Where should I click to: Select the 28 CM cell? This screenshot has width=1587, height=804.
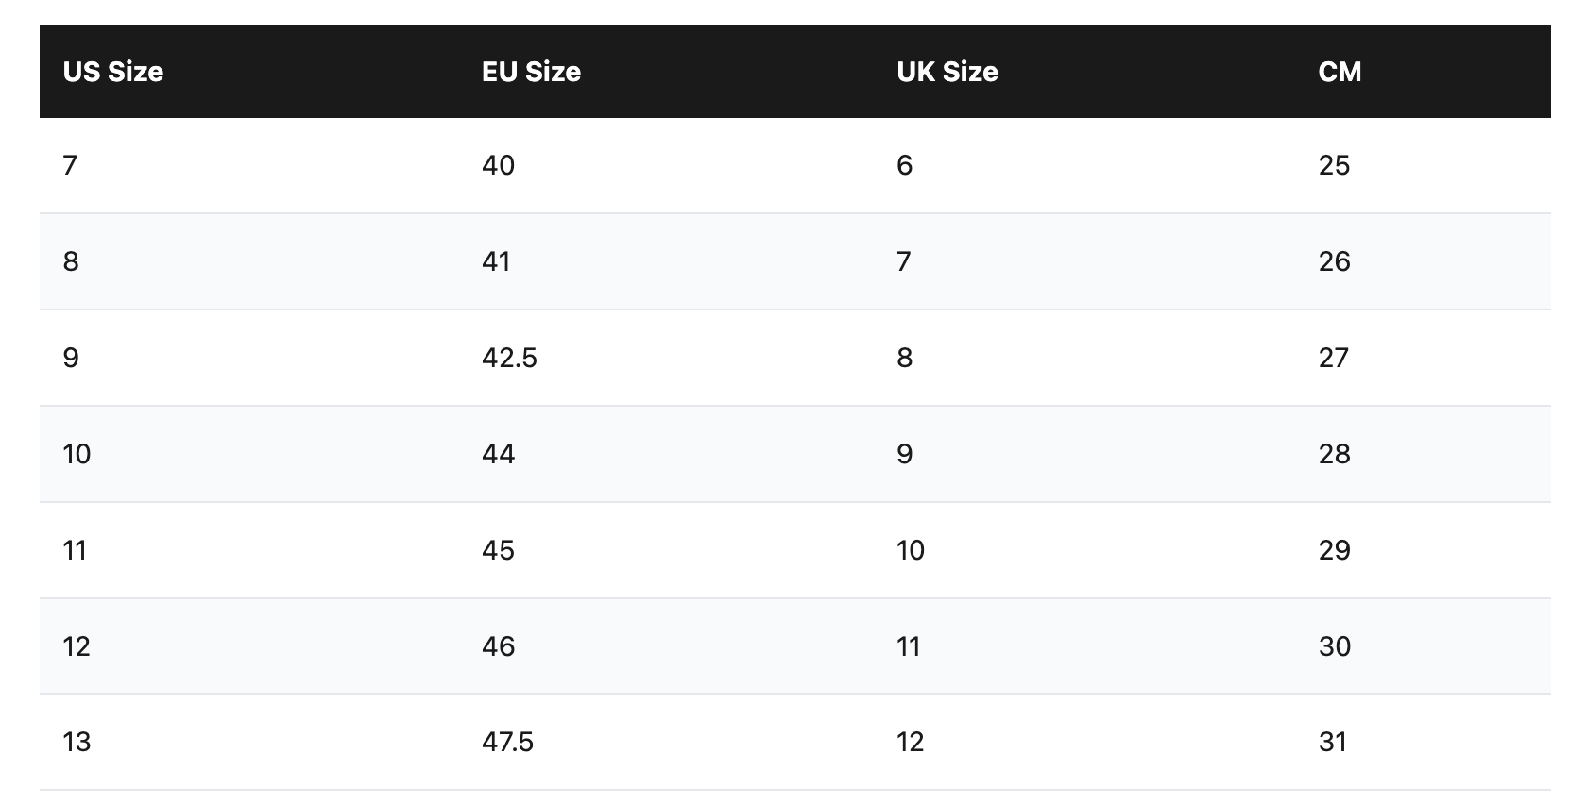pos(1334,454)
